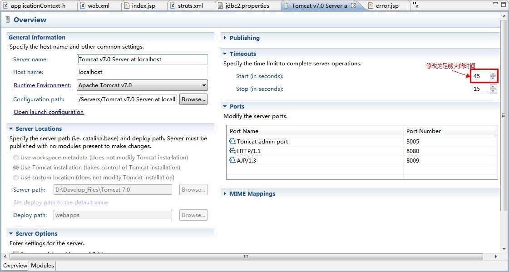Select Use Tomcat installation radio option

pos(16,168)
